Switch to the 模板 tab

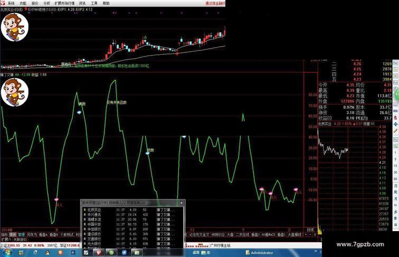13,235
